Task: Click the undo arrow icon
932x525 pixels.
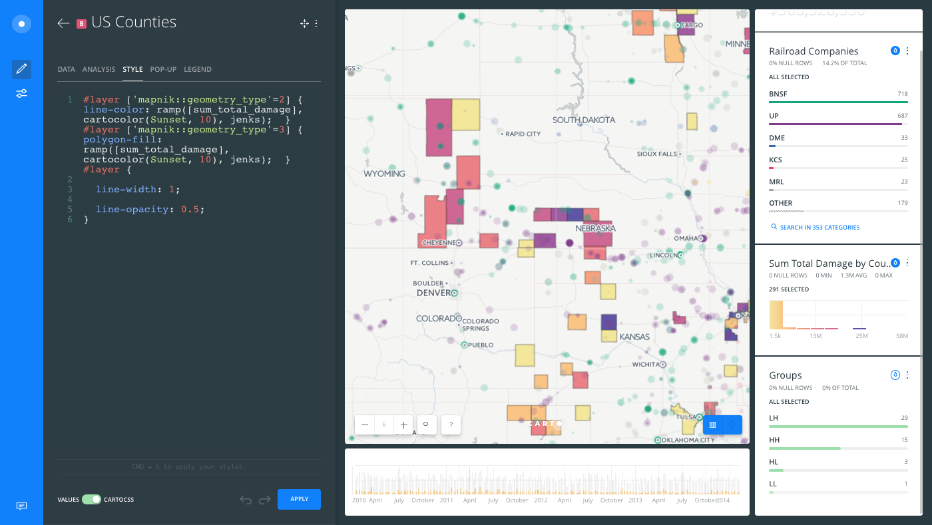Action: coord(246,500)
